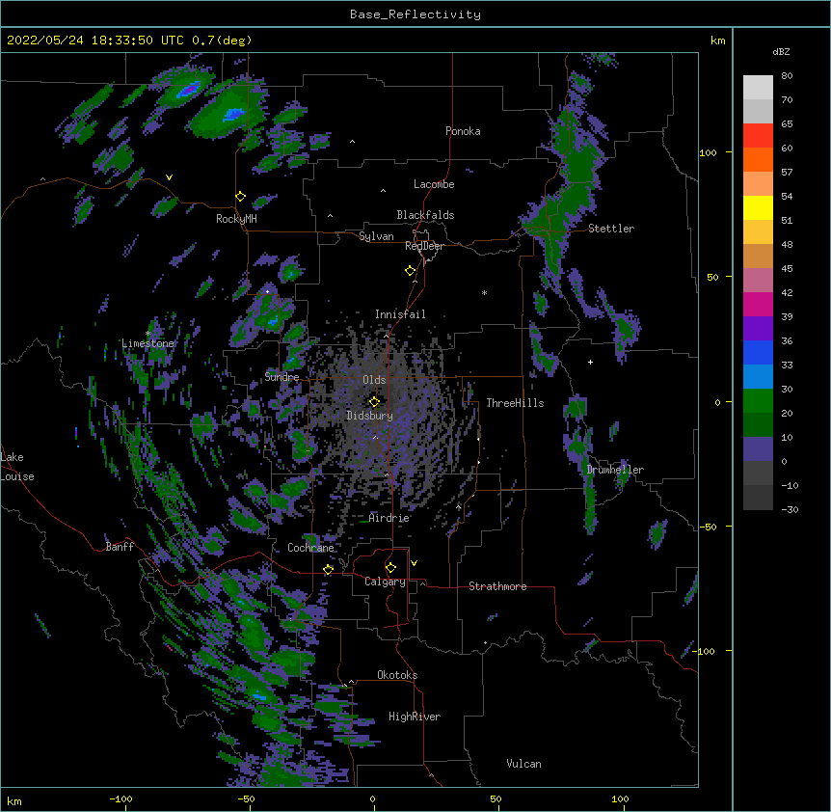Click the Vulcan town label

tap(523, 764)
